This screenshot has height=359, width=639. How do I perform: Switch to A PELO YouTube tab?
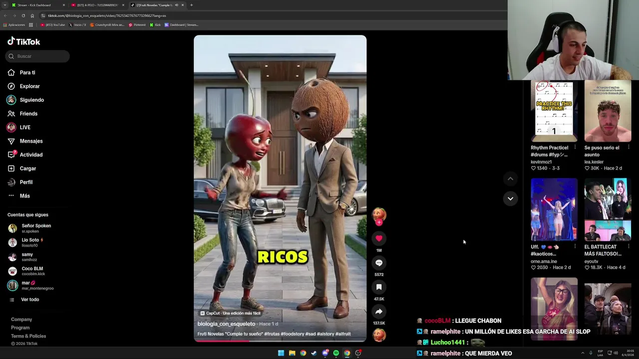(x=97, y=5)
